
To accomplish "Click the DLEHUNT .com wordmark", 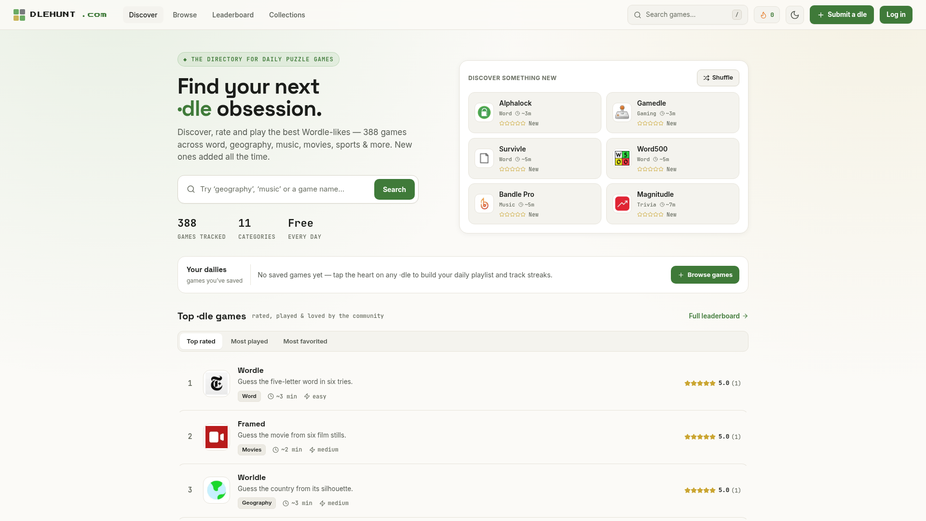I will point(68,15).
